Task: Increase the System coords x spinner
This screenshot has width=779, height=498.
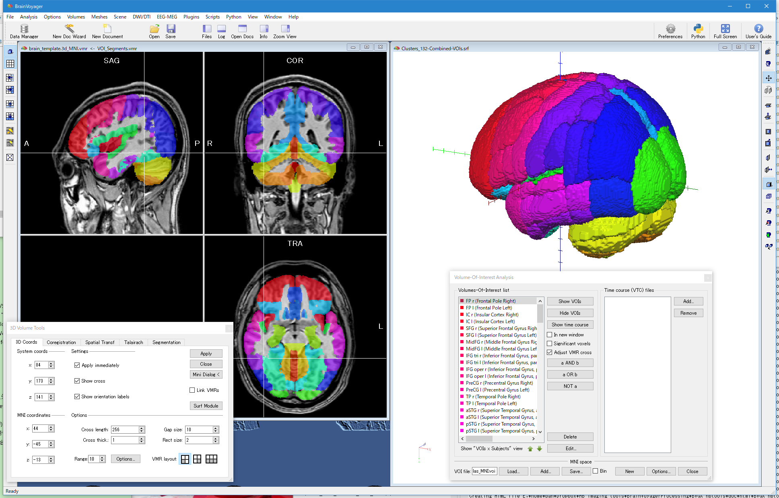Action: [51, 363]
